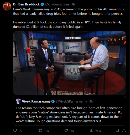Open the three-dot more options menu
Image resolution: width=130 pixels, height=135 pixels.
tap(124, 4)
